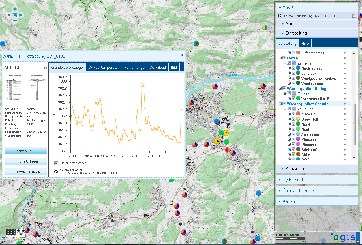Click the Nitrat layer icon

pos(298,124)
